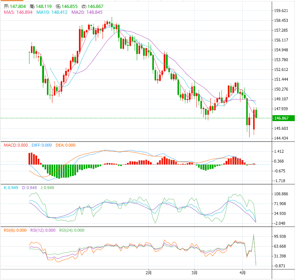Click the 108.886 KDJ axis label
Screen dimensions: 295x280
(281, 194)
